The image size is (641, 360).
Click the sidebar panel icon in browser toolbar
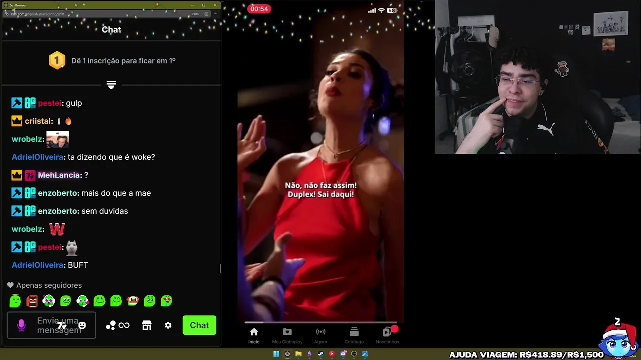[x=206, y=14]
